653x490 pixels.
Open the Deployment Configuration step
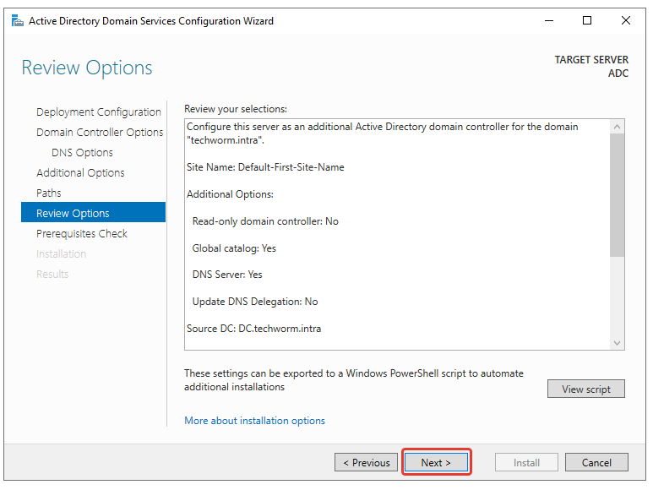[98, 112]
